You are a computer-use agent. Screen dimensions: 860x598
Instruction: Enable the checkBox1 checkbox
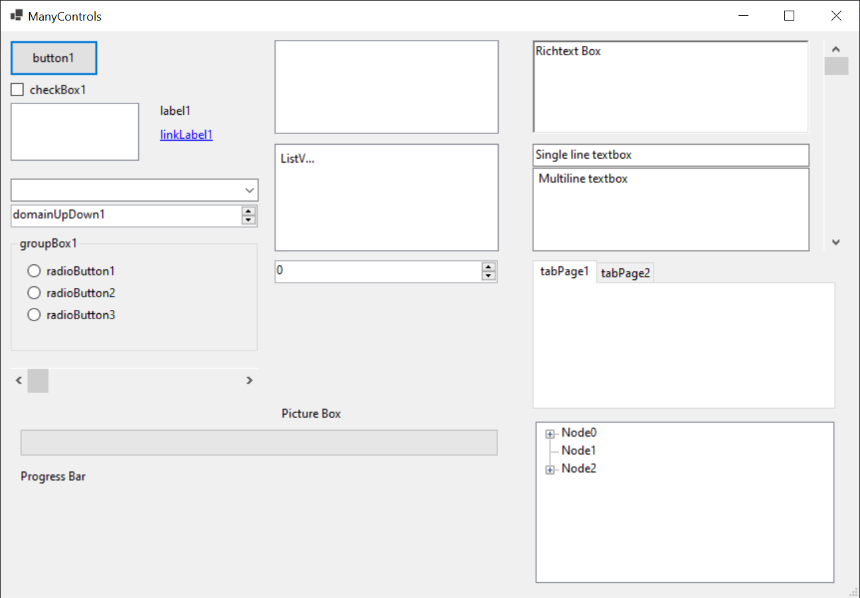pos(17,90)
